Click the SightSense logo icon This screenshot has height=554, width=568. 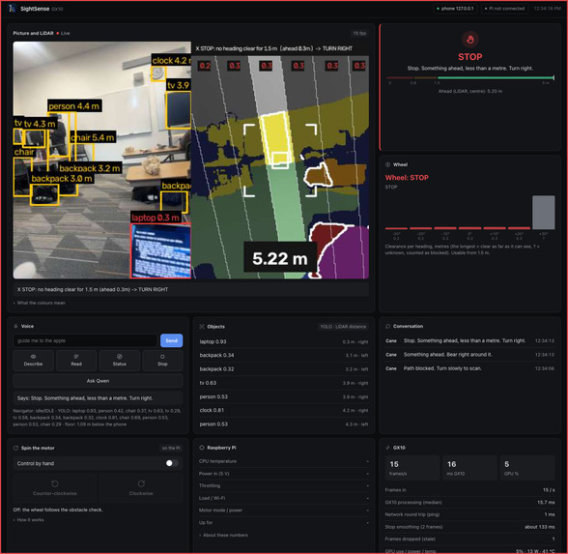pyautogui.click(x=13, y=9)
